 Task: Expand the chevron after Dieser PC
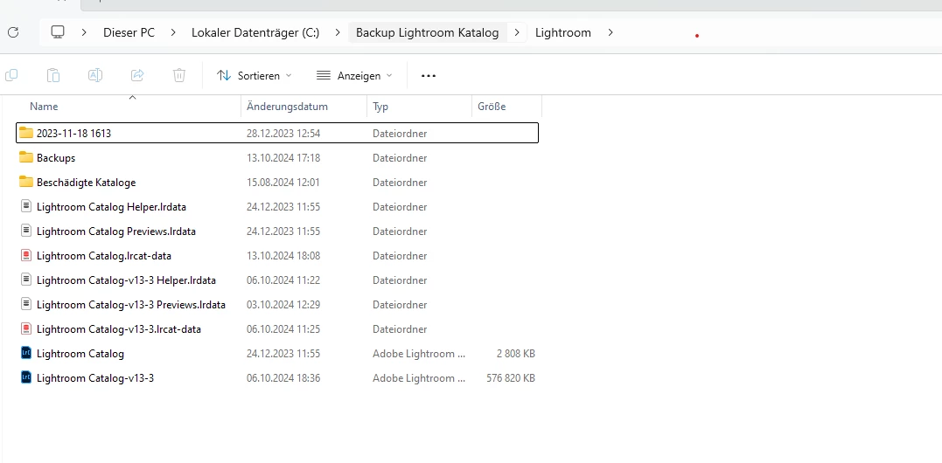click(173, 32)
